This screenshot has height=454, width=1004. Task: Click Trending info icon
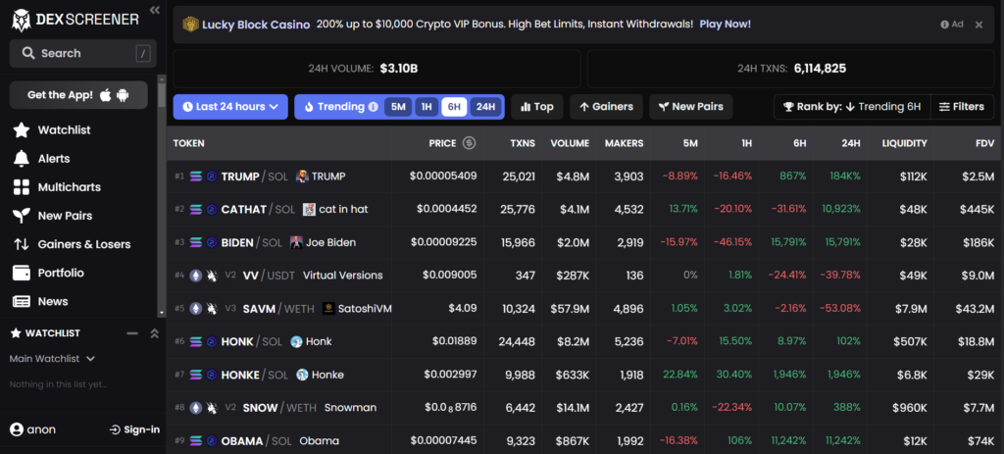pos(373,107)
